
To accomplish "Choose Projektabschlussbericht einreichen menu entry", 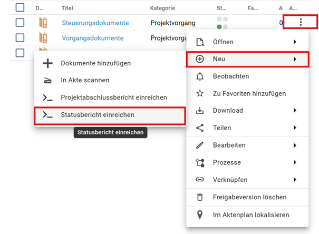I will (x=114, y=97).
